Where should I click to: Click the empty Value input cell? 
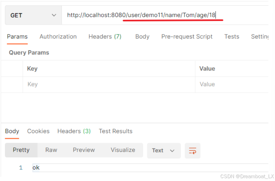coord(232,85)
